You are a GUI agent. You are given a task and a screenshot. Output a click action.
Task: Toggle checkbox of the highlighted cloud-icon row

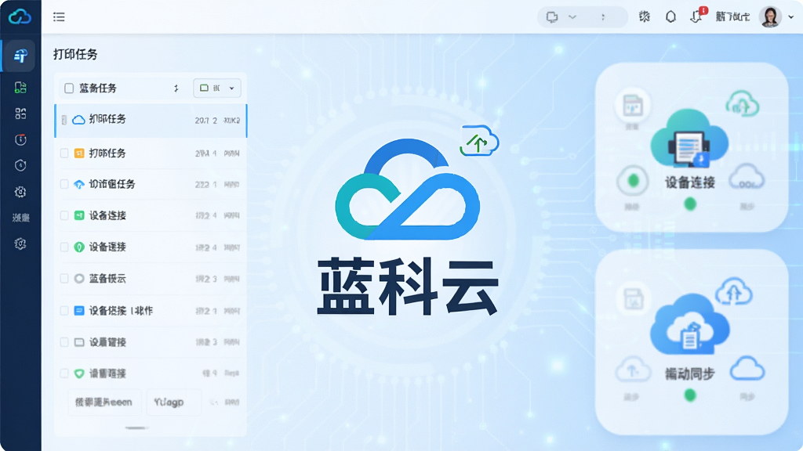click(64, 120)
